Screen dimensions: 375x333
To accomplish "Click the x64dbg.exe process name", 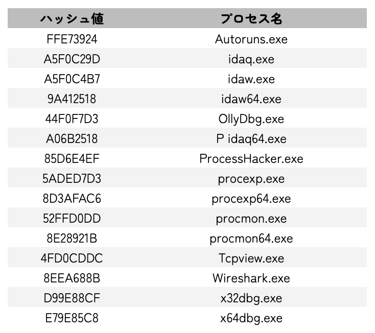I will 251,318.
